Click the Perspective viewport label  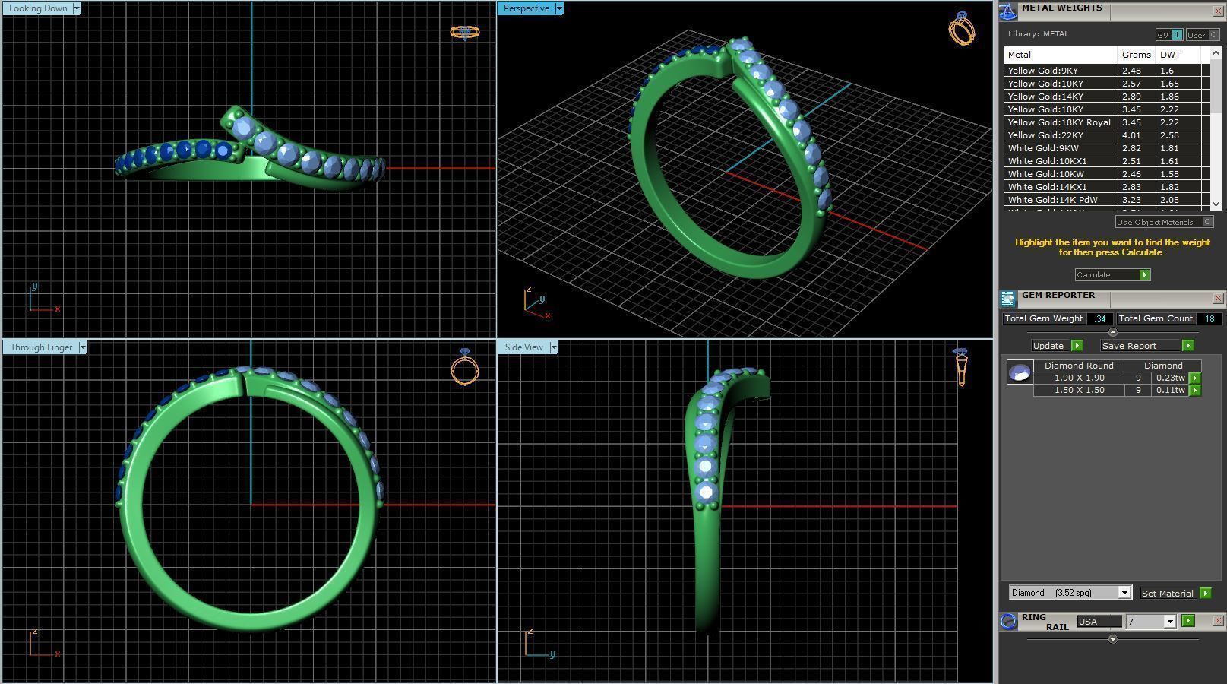527,8
